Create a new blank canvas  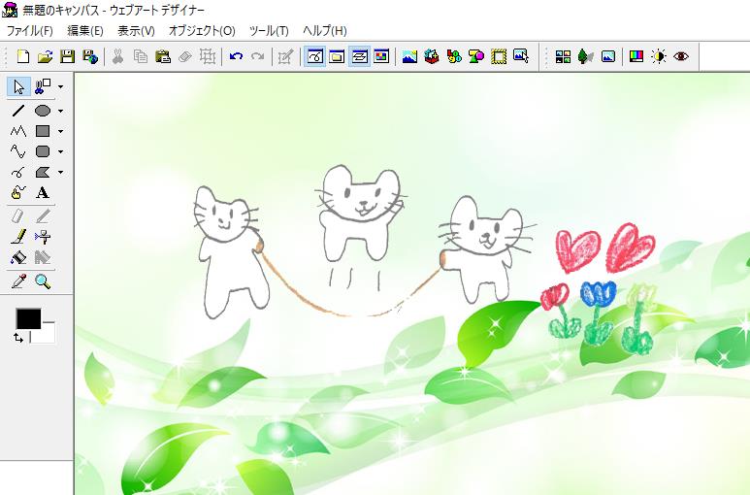pos(22,56)
